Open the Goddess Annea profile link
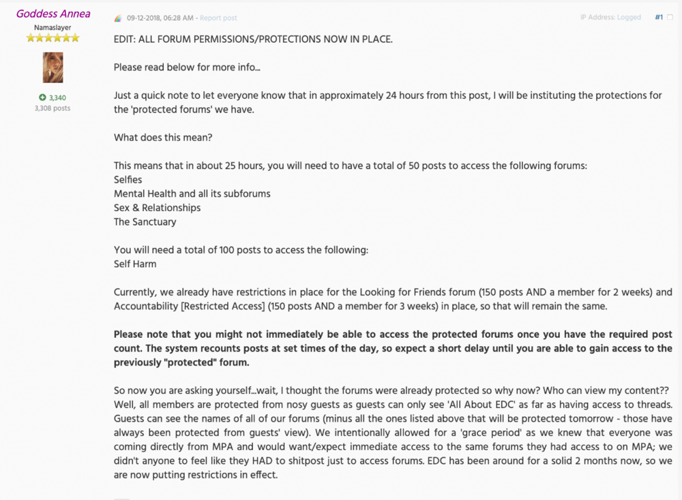The width and height of the screenshot is (682, 500). (x=53, y=14)
